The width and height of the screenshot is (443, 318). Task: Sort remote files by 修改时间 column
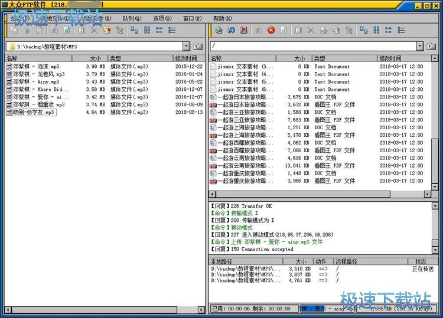pos(404,58)
